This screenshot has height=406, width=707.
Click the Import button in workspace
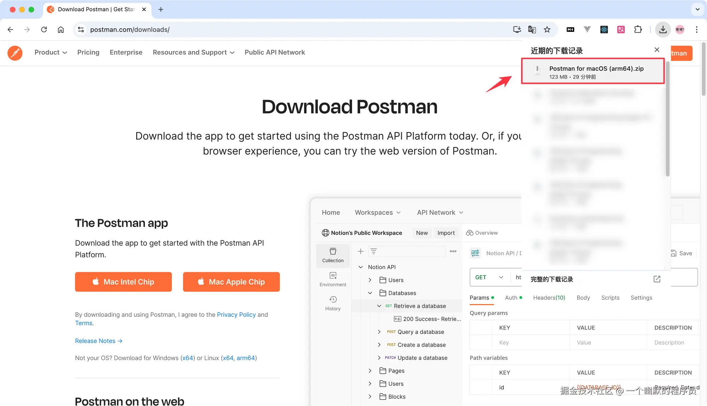446,233
